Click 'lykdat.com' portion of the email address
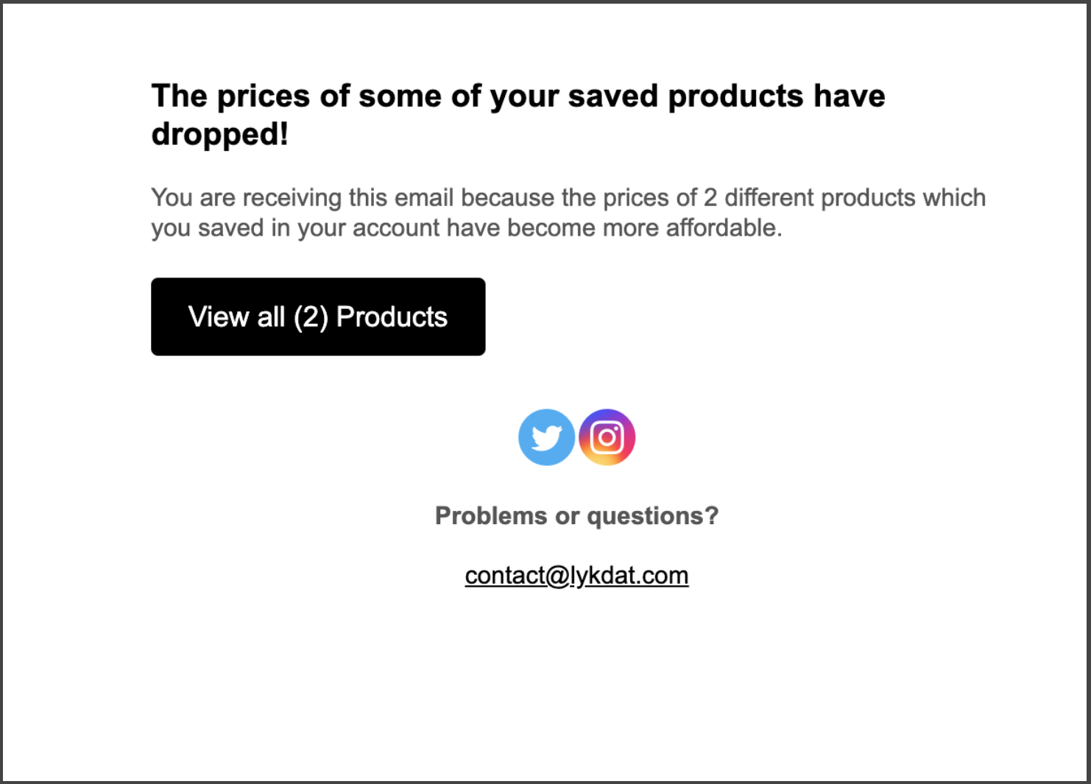This screenshot has height=784, width=1091. coord(629,575)
